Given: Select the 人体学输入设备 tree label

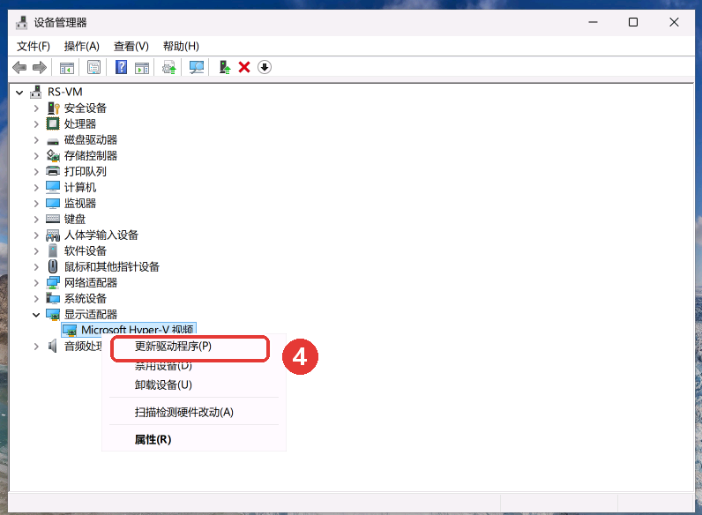Looking at the screenshot, I should tap(101, 235).
